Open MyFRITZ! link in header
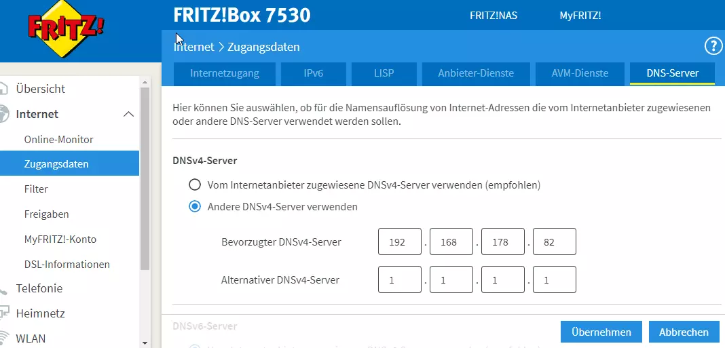 (580, 15)
